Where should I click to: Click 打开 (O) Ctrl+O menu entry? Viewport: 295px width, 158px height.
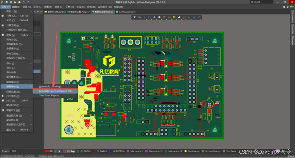point(17,16)
